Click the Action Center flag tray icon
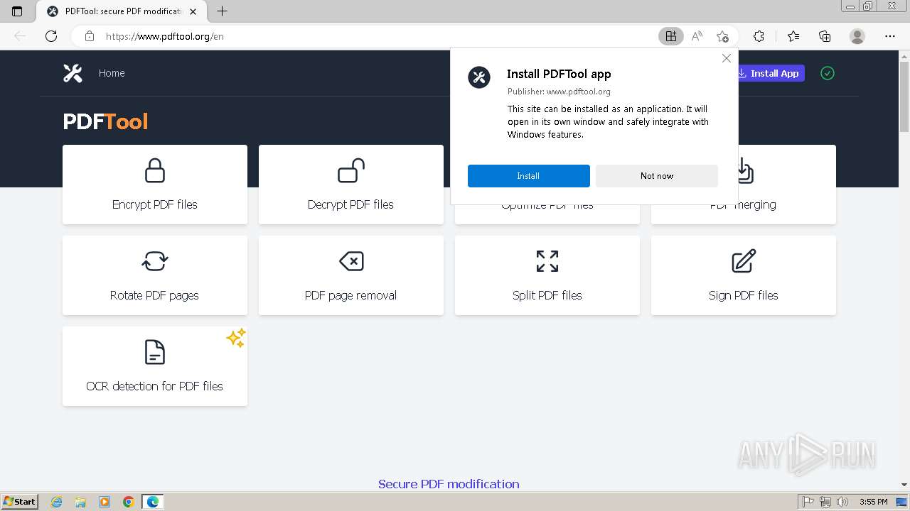Screen dimensions: 910x511 [808, 502]
